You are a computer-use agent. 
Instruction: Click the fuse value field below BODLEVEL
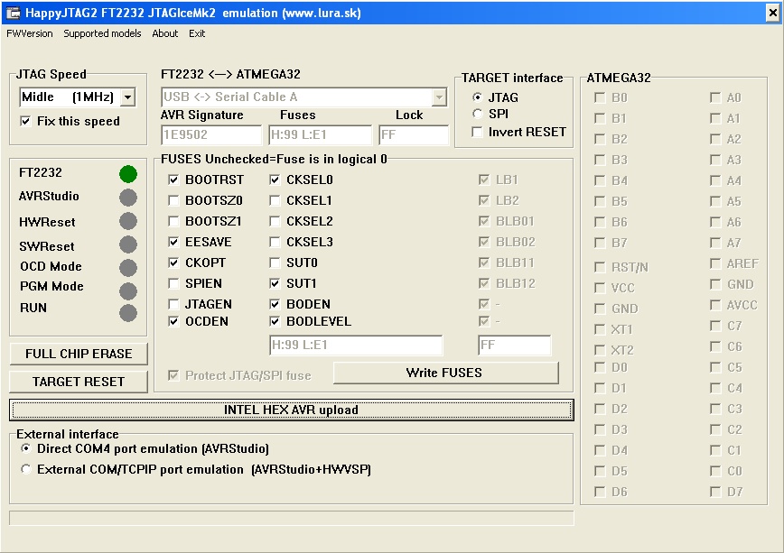coord(356,346)
